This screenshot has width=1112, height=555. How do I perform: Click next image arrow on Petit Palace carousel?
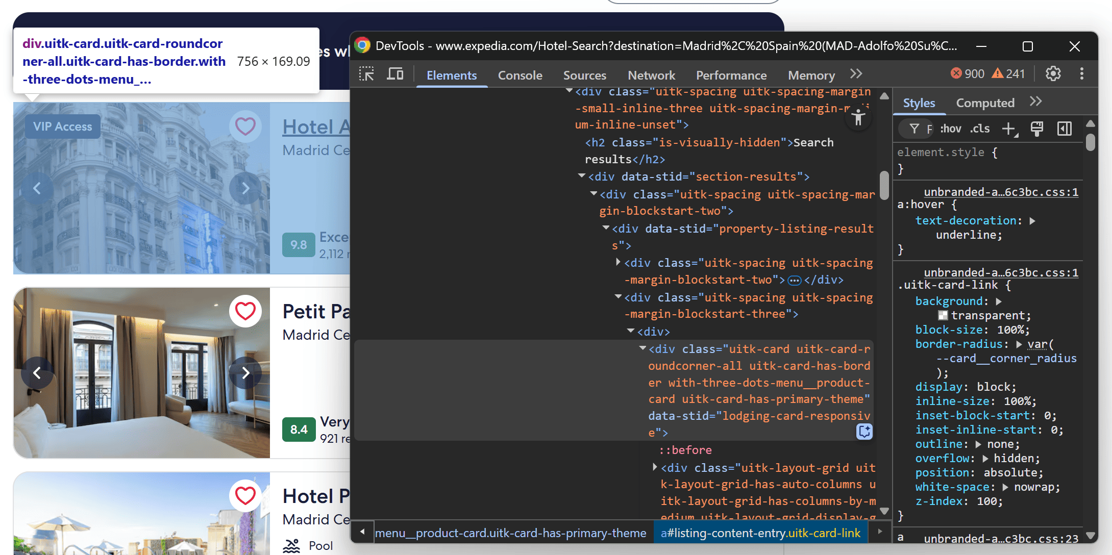click(x=245, y=372)
